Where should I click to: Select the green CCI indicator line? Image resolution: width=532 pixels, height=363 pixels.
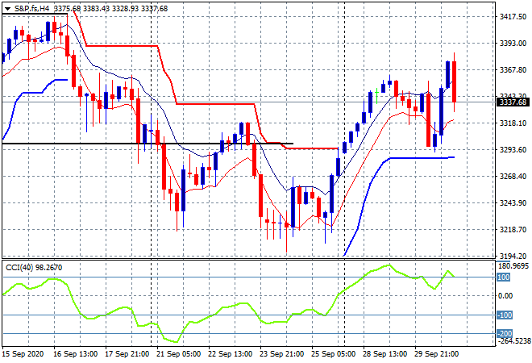point(229,302)
